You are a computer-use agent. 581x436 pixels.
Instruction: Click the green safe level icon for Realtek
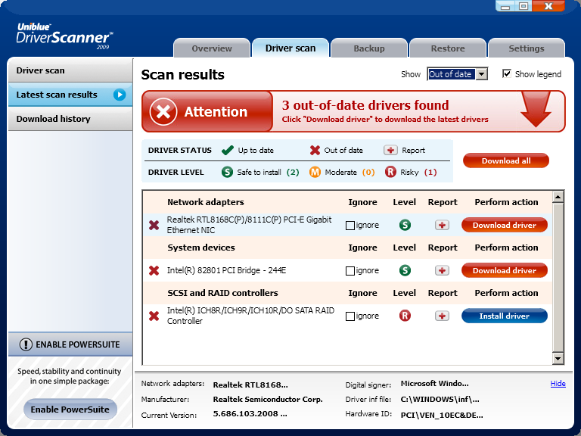point(405,225)
